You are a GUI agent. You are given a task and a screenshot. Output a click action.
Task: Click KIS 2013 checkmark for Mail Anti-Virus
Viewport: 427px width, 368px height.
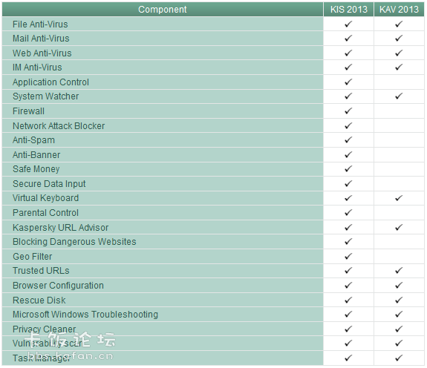[x=348, y=39]
